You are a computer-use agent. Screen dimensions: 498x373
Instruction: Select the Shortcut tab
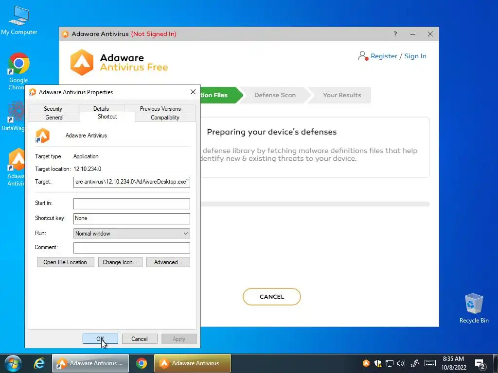pos(107,117)
